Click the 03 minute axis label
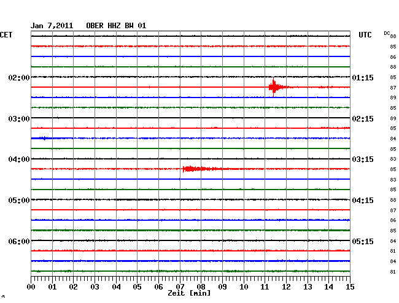Viewport: 399px width, 303px height. (95, 287)
